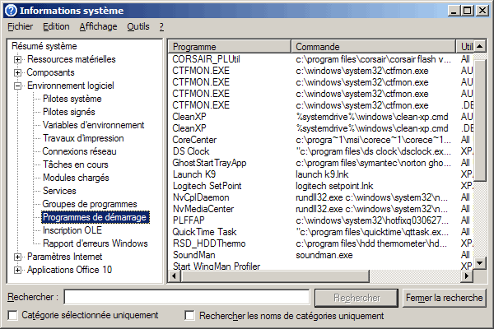The height and width of the screenshot is (329, 494).
Task: Toggle Rechercher les noms de catégories uniquement
Action: (x=190, y=316)
